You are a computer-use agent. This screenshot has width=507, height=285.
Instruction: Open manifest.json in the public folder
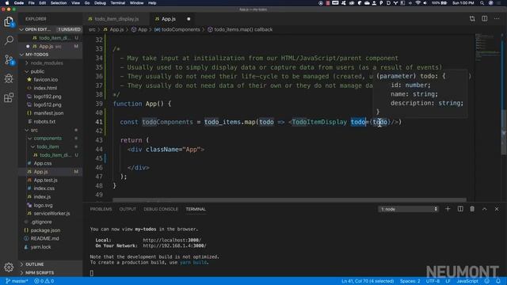[x=48, y=113]
